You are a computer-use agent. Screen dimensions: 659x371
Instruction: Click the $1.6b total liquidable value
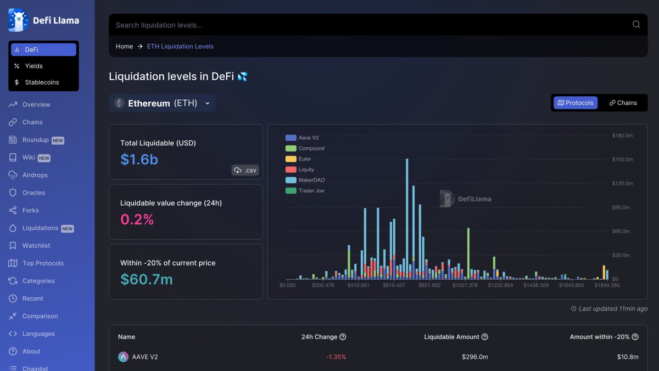pos(139,159)
